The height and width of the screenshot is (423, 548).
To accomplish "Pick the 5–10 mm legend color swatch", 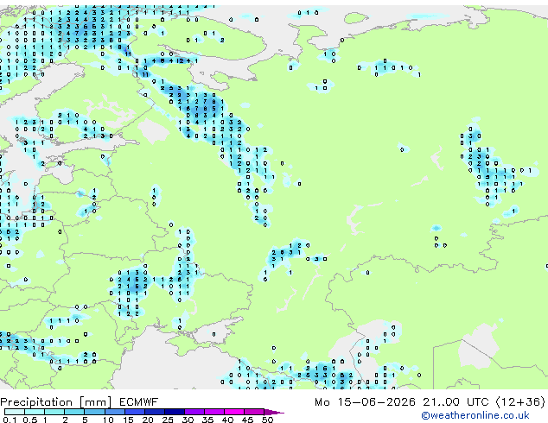I will [94, 412].
